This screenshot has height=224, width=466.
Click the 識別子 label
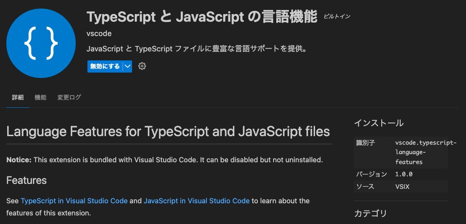[365, 143]
